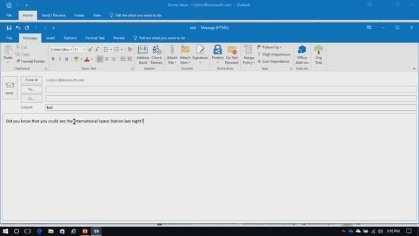419x236 pixels.
Task: Open the Action Center notifications icon
Action: click(409, 231)
